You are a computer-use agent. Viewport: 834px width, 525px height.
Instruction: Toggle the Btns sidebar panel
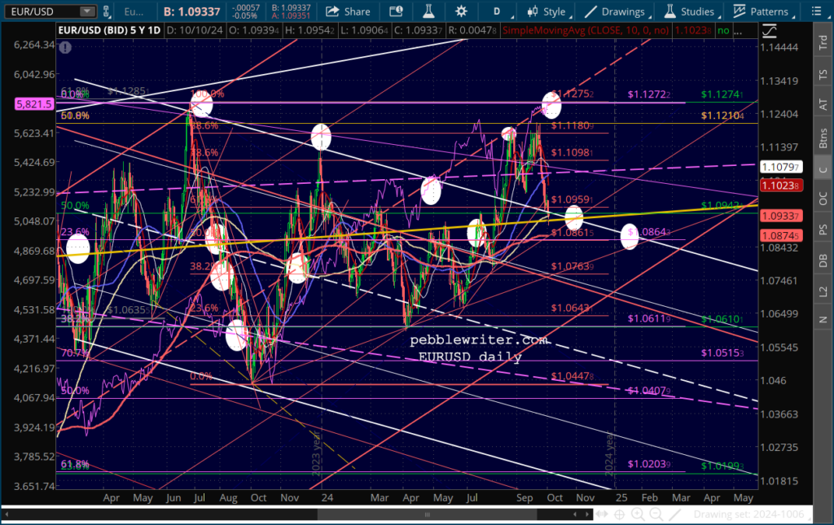(823, 138)
